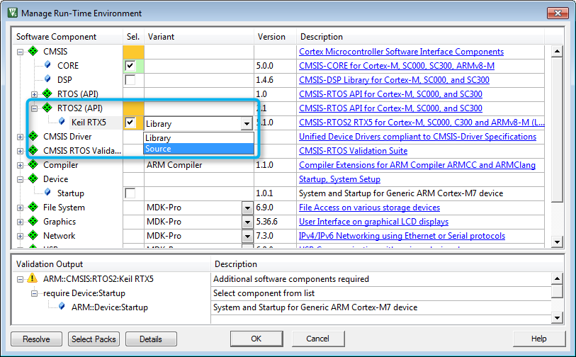Click the Version column header
576x357 pixels.
(x=272, y=37)
